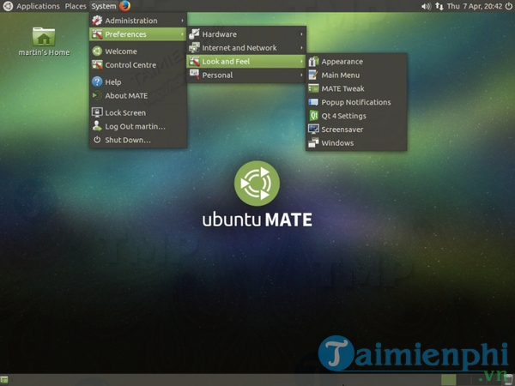Switch to the first workspace in bottom panel

(448, 380)
